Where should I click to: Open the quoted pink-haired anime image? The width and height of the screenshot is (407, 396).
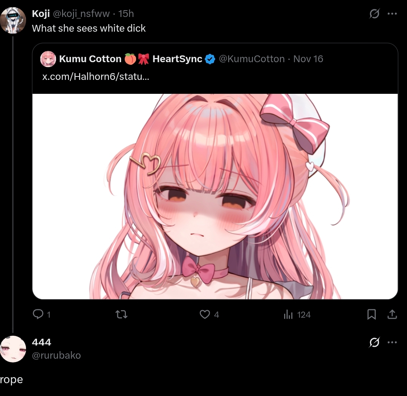coord(215,196)
